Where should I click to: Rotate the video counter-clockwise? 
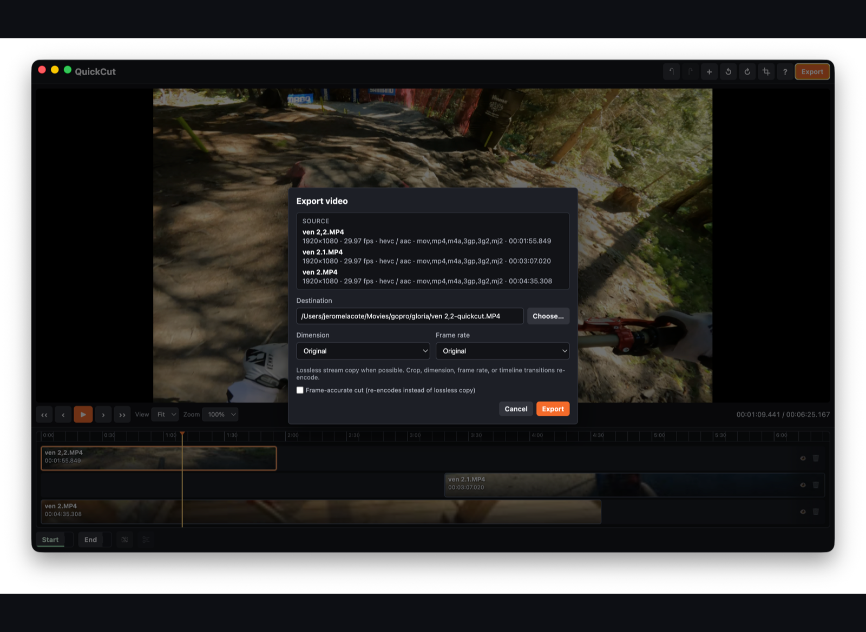point(728,71)
